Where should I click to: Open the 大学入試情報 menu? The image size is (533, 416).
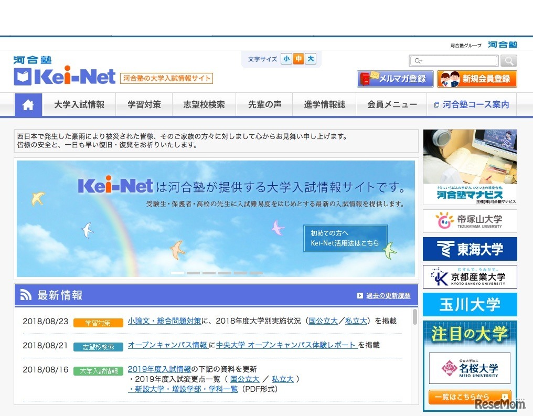point(80,104)
